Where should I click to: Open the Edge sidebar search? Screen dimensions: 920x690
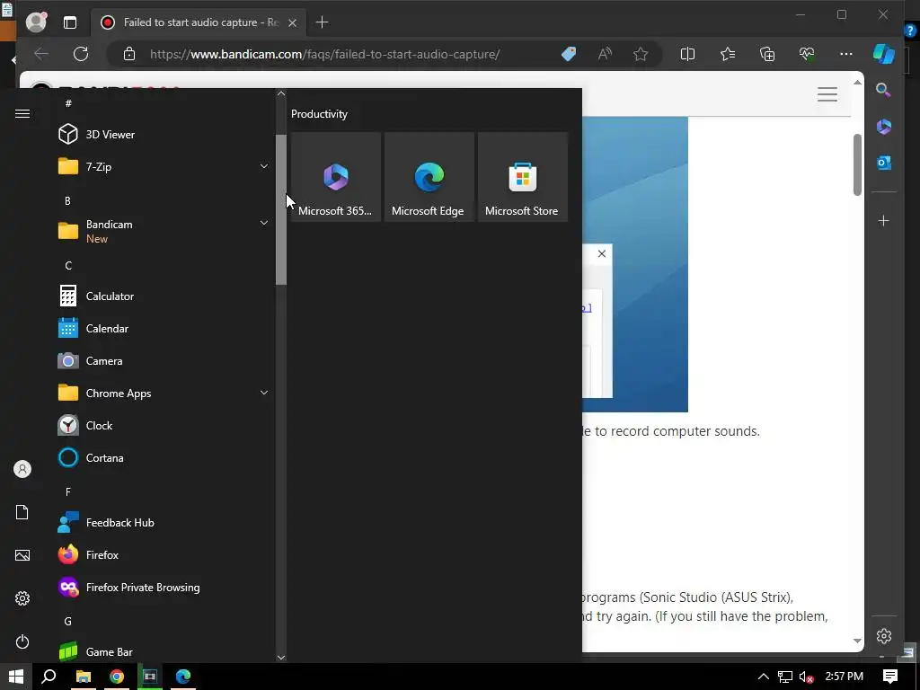pos(884,90)
